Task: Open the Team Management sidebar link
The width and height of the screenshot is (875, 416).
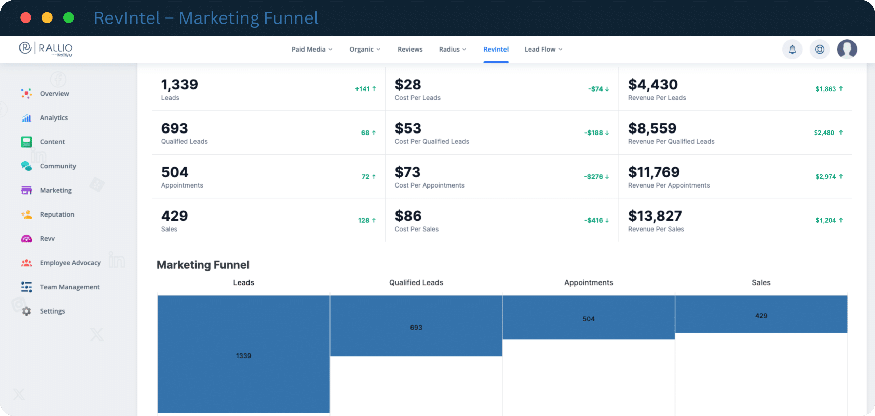Action: (70, 287)
